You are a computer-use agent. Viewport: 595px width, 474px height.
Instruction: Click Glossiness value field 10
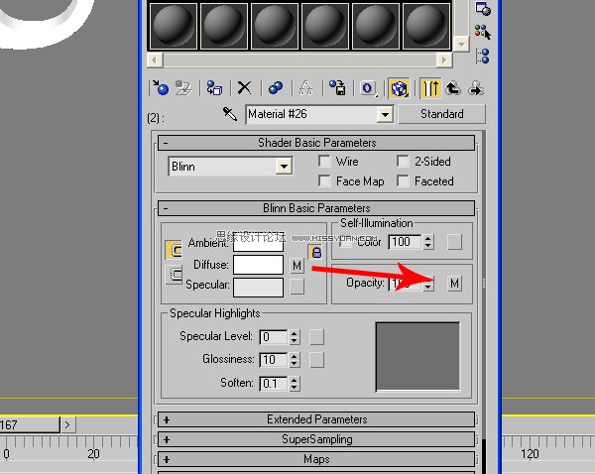274,360
